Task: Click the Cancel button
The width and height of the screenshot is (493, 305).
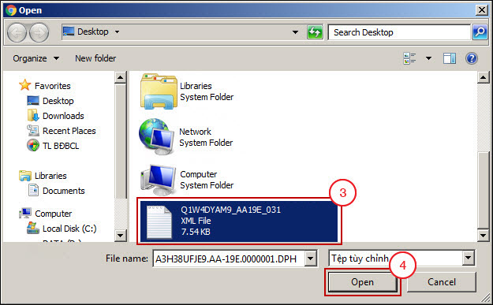Action: click(442, 282)
